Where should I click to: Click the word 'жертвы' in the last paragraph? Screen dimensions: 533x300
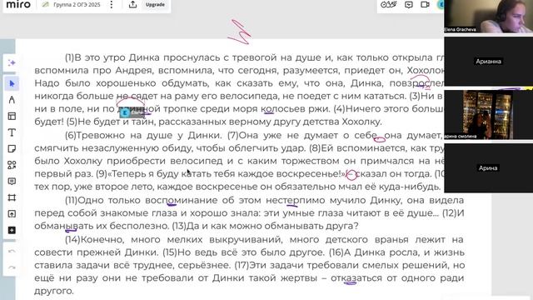click(x=298, y=278)
